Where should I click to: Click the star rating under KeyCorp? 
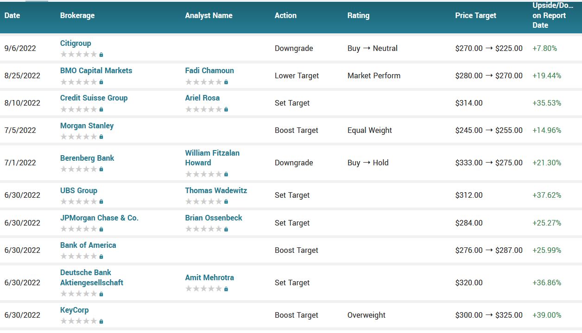pos(78,321)
